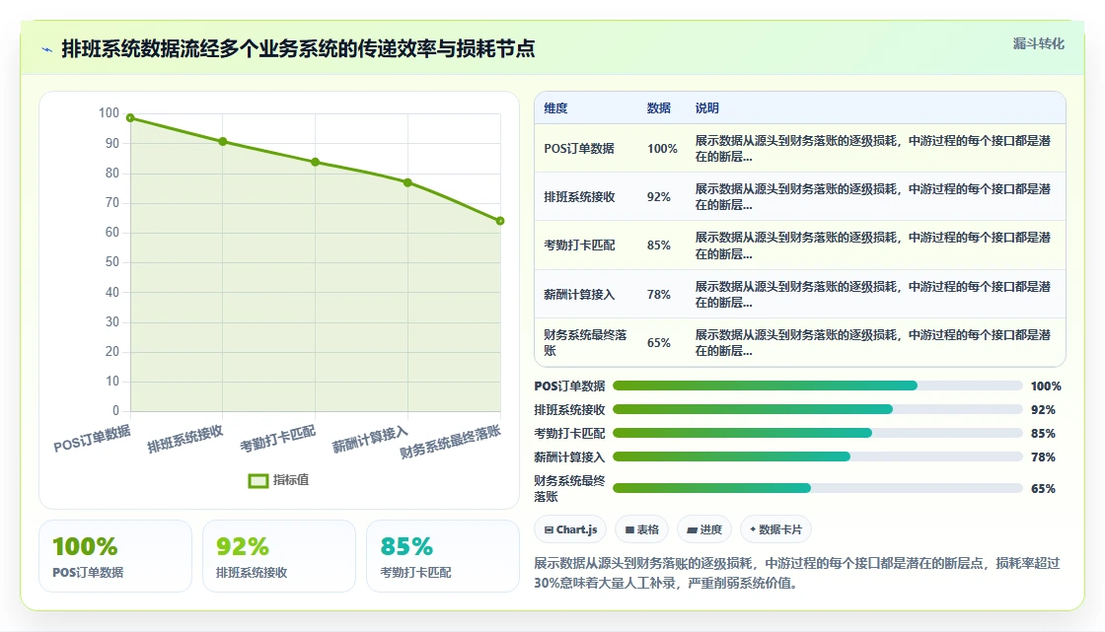The width and height of the screenshot is (1105, 632).
Task: Toggle the 指标值 legend swatch
Action: point(258,480)
